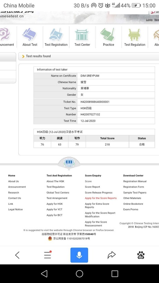159x283 pixels.
Task: Open Global Test Centers link
Action: pos(58,193)
